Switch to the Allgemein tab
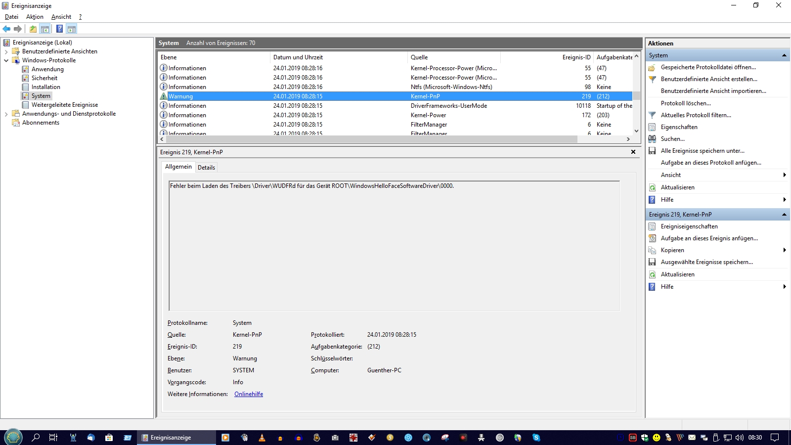This screenshot has height=445, width=791. tap(178, 167)
